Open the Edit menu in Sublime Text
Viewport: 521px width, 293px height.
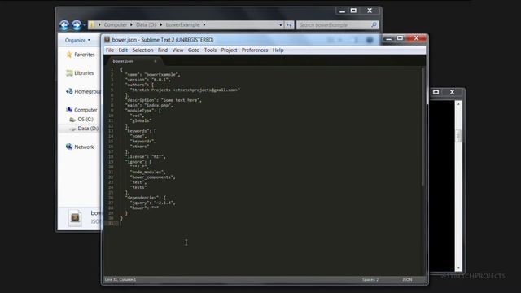pos(123,50)
